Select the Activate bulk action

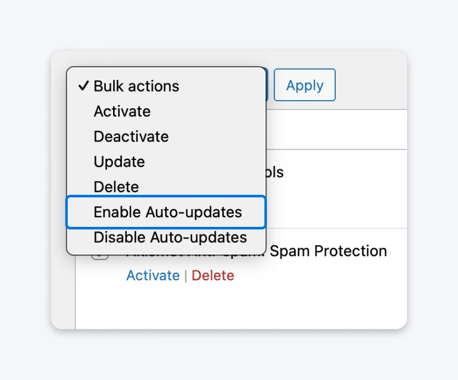[x=122, y=111]
